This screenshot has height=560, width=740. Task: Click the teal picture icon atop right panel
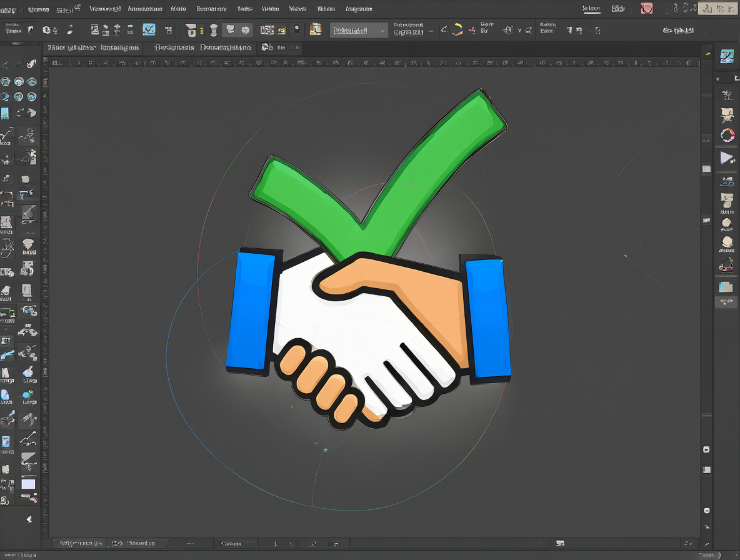point(727,56)
